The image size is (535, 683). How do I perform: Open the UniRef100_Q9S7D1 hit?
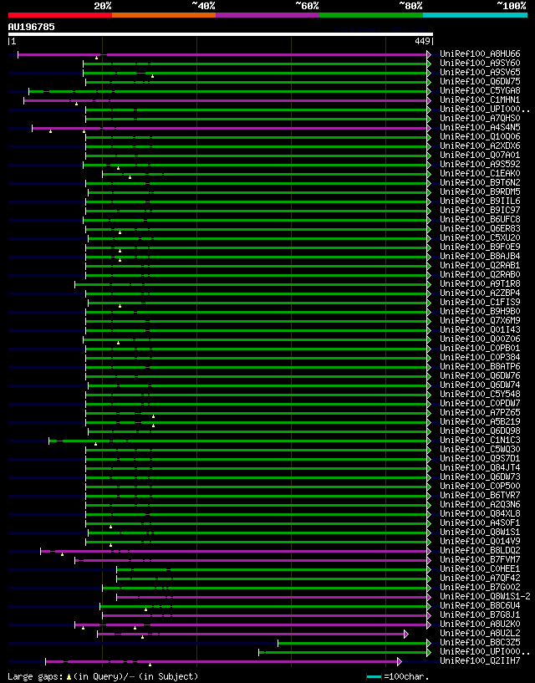480,458
